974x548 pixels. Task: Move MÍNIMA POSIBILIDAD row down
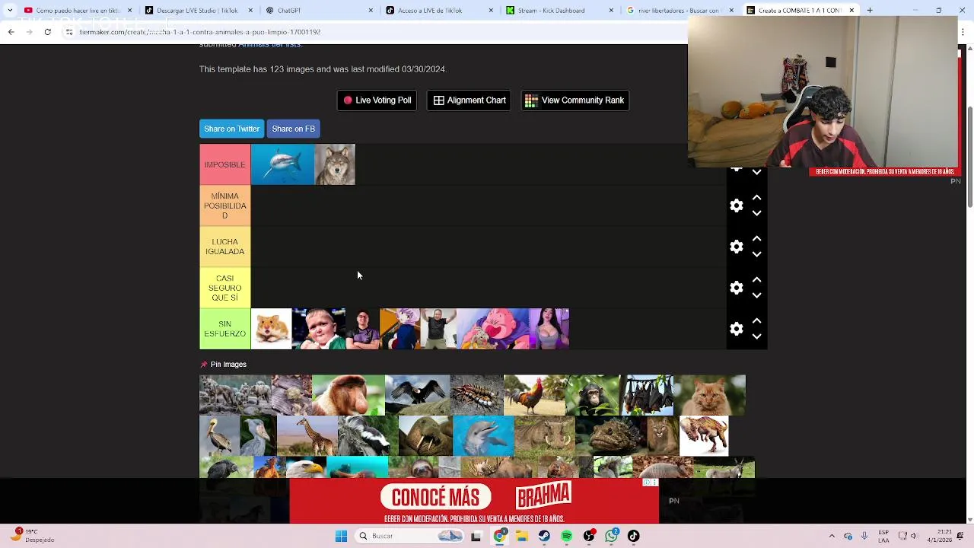756,214
